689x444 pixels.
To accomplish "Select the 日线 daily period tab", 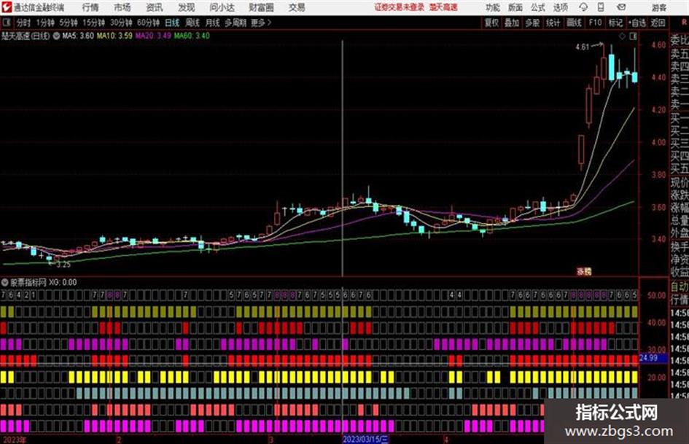I will 172,23.
